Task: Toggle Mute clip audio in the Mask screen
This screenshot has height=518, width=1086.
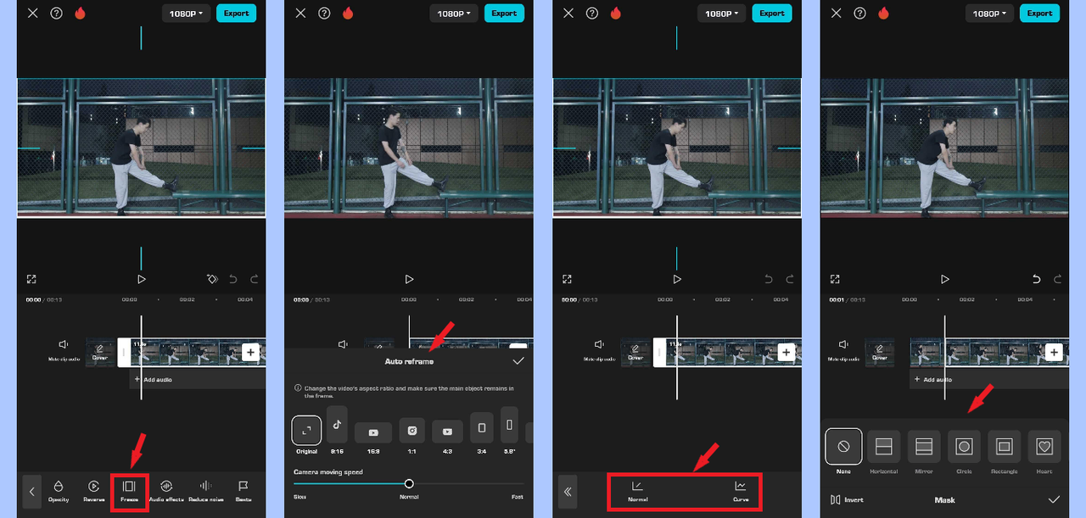Action: (843, 350)
